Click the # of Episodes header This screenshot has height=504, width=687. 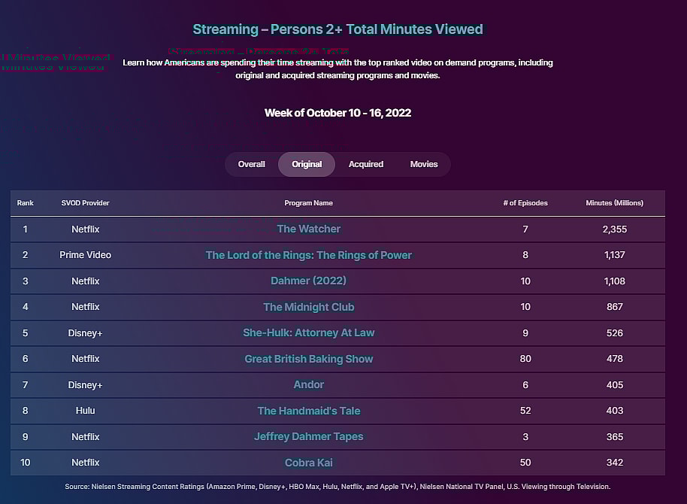525,203
